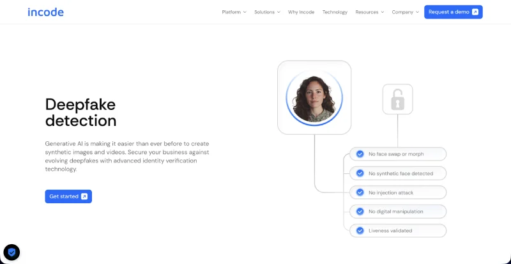Open the Company nav item
Screen dimensions: 511x264
[402, 12]
